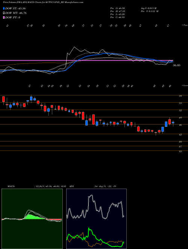Image resolution: width=188 pixels, height=249 pixels.
Task: Click the large red candle near mid-chart
Action: [x=94, y=120]
